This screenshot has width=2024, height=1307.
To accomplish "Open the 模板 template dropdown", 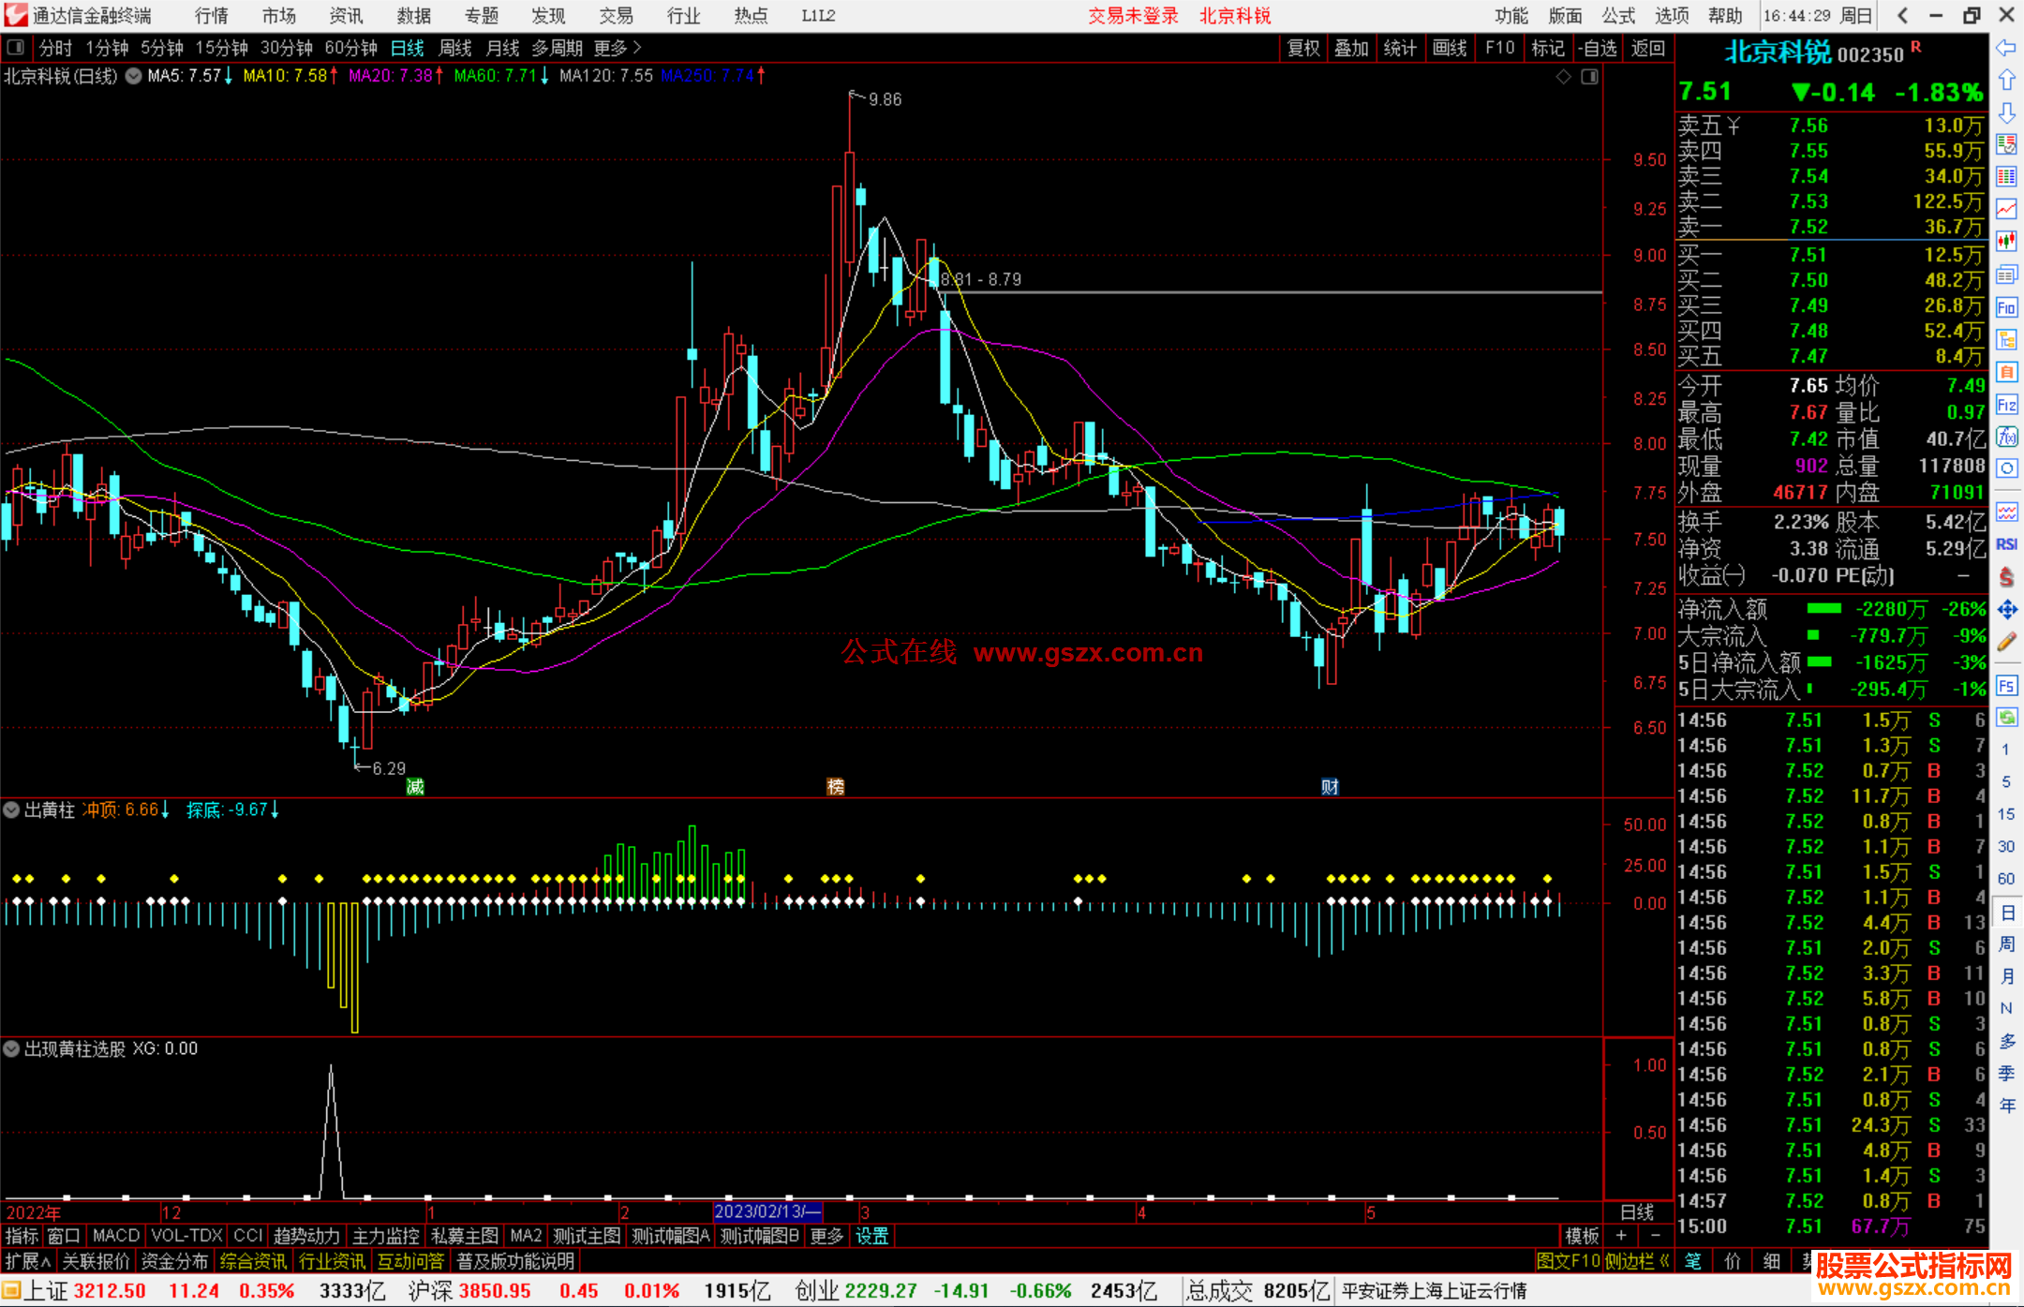I will tap(1582, 1236).
